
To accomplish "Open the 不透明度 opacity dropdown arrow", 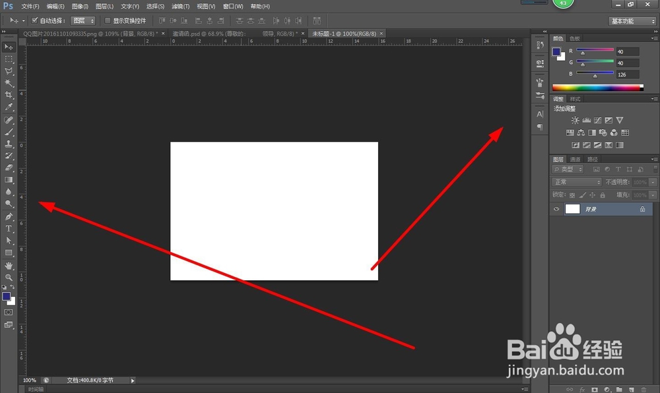I will click(x=653, y=182).
